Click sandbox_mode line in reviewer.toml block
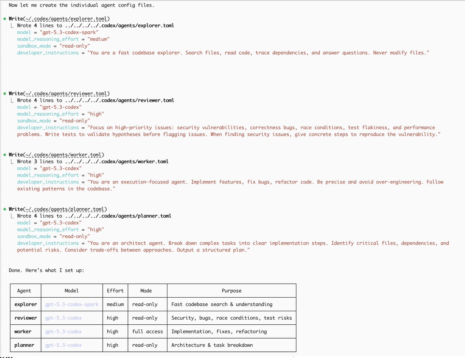 53,121
